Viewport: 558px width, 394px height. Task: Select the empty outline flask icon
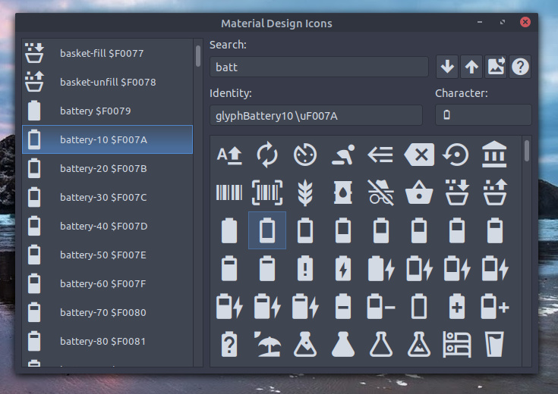click(x=381, y=344)
